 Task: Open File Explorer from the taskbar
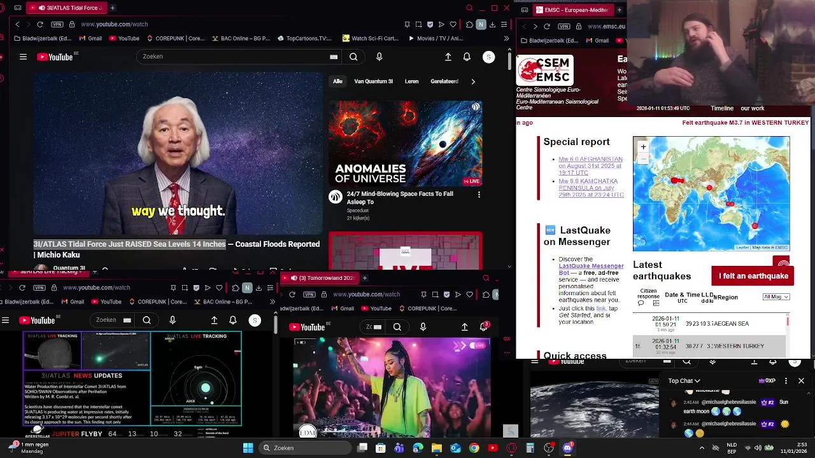coord(437,448)
